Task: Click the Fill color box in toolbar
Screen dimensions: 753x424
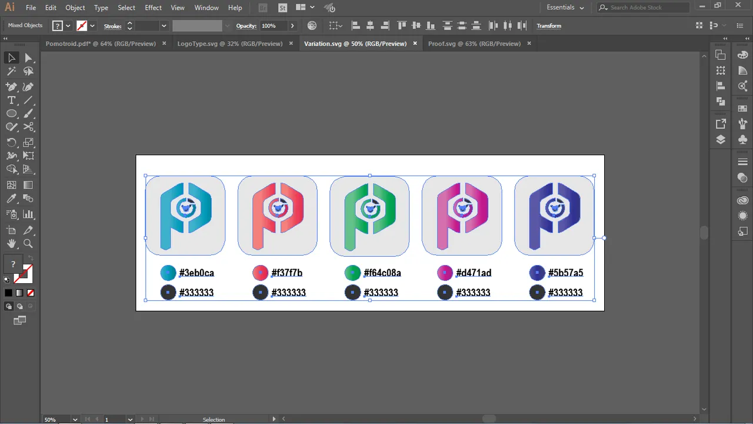Action: [13, 265]
